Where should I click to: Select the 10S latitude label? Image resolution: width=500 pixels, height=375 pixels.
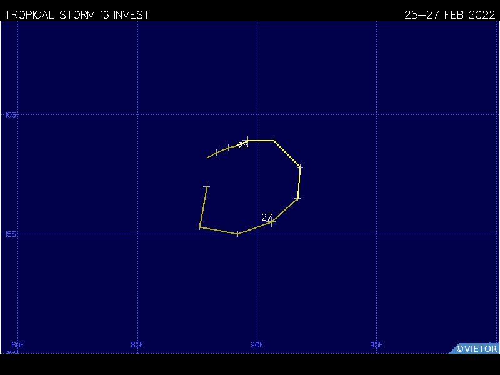click(x=10, y=115)
